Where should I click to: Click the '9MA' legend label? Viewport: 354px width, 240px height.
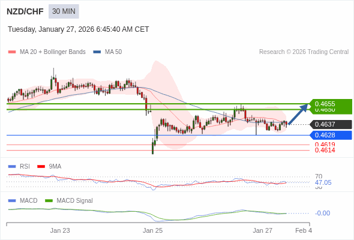pos(55,167)
